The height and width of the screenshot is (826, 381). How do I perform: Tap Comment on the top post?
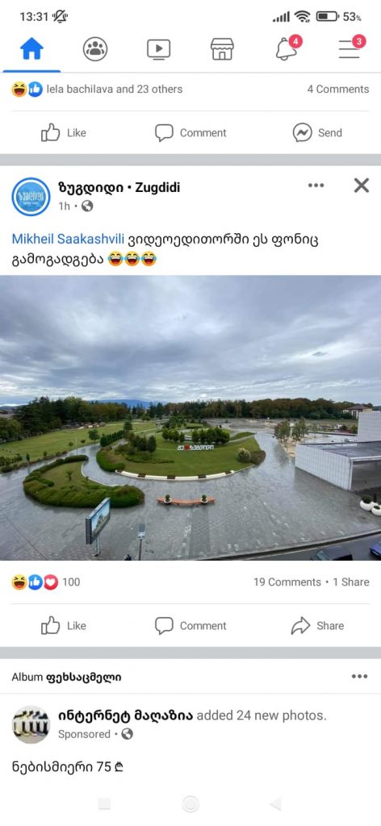click(x=190, y=133)
